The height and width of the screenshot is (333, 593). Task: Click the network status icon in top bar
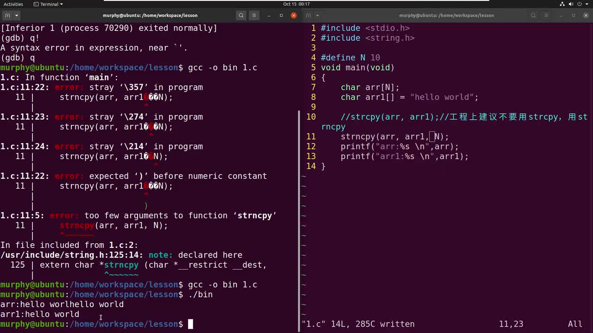coord(562,4)
